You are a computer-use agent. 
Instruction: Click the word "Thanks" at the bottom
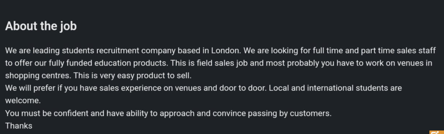pos(19,126)
